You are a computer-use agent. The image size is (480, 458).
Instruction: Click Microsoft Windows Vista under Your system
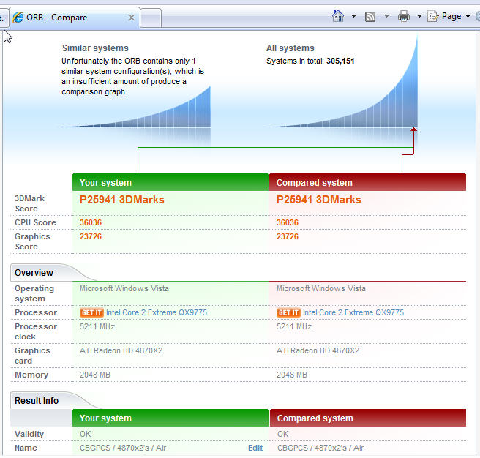124,288
